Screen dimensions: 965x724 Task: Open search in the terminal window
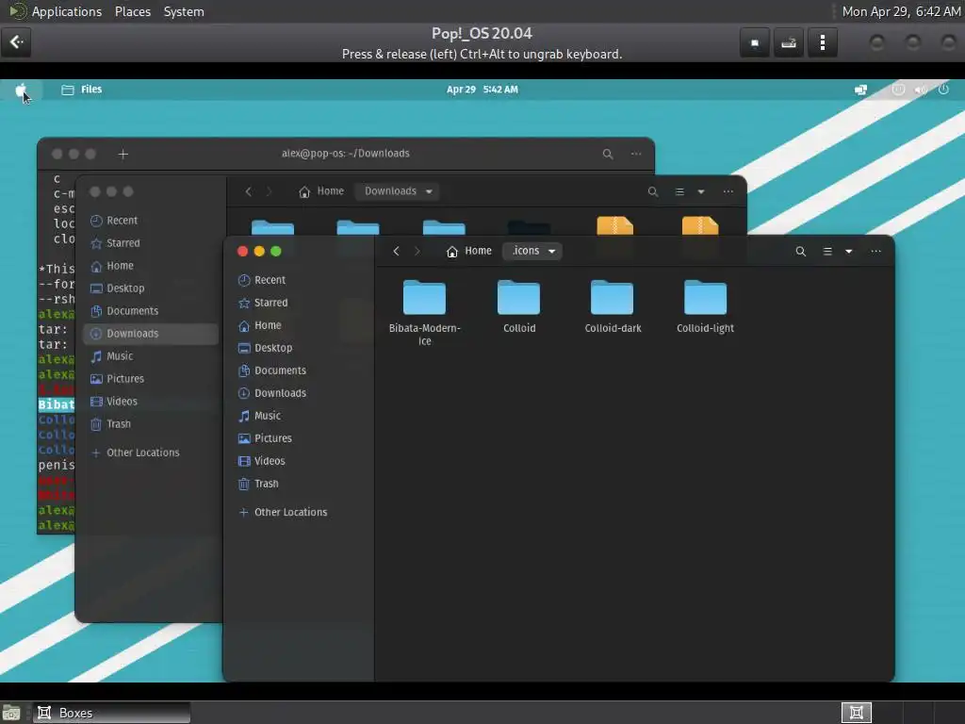click(x=608, y=154)
